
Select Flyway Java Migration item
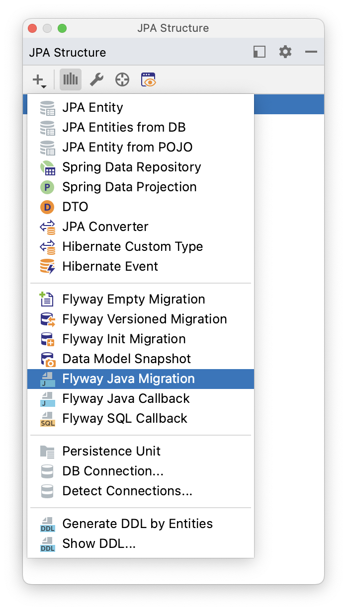click(x=141, y=379)
